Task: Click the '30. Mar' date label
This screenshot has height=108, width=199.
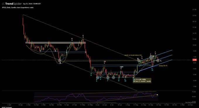Action: pos(59,105)
